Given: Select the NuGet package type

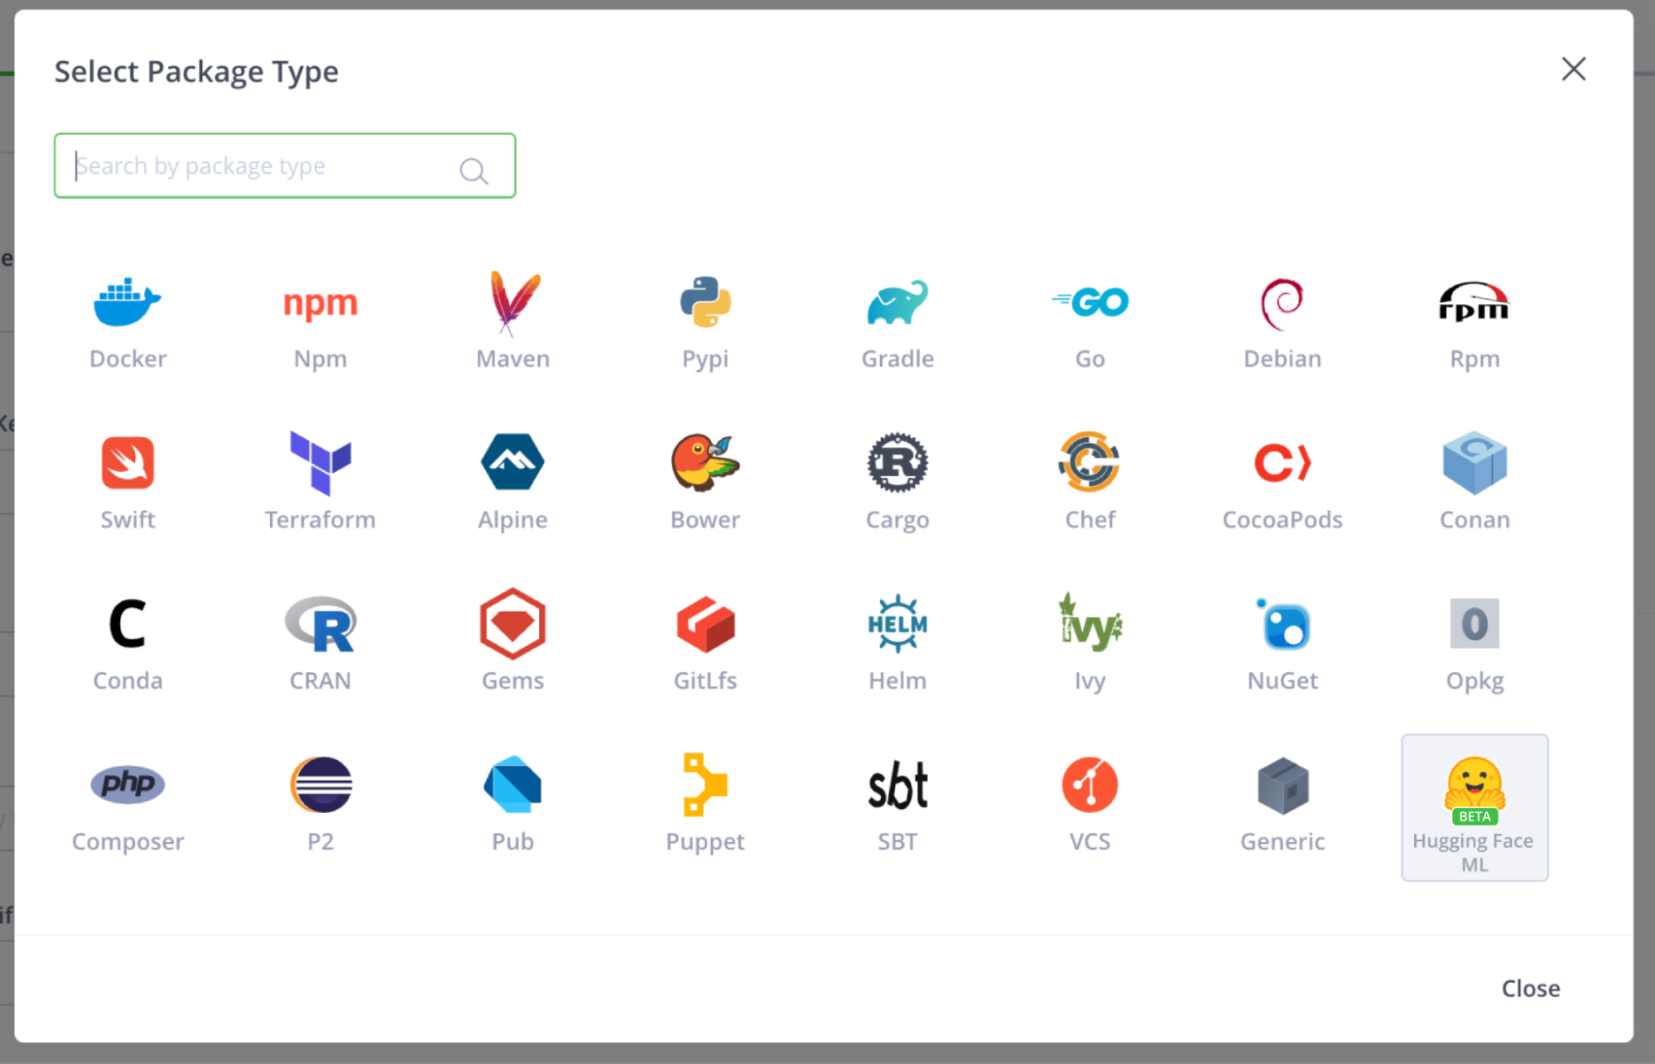Looking at the screenshot, I should click(1282, 644).
